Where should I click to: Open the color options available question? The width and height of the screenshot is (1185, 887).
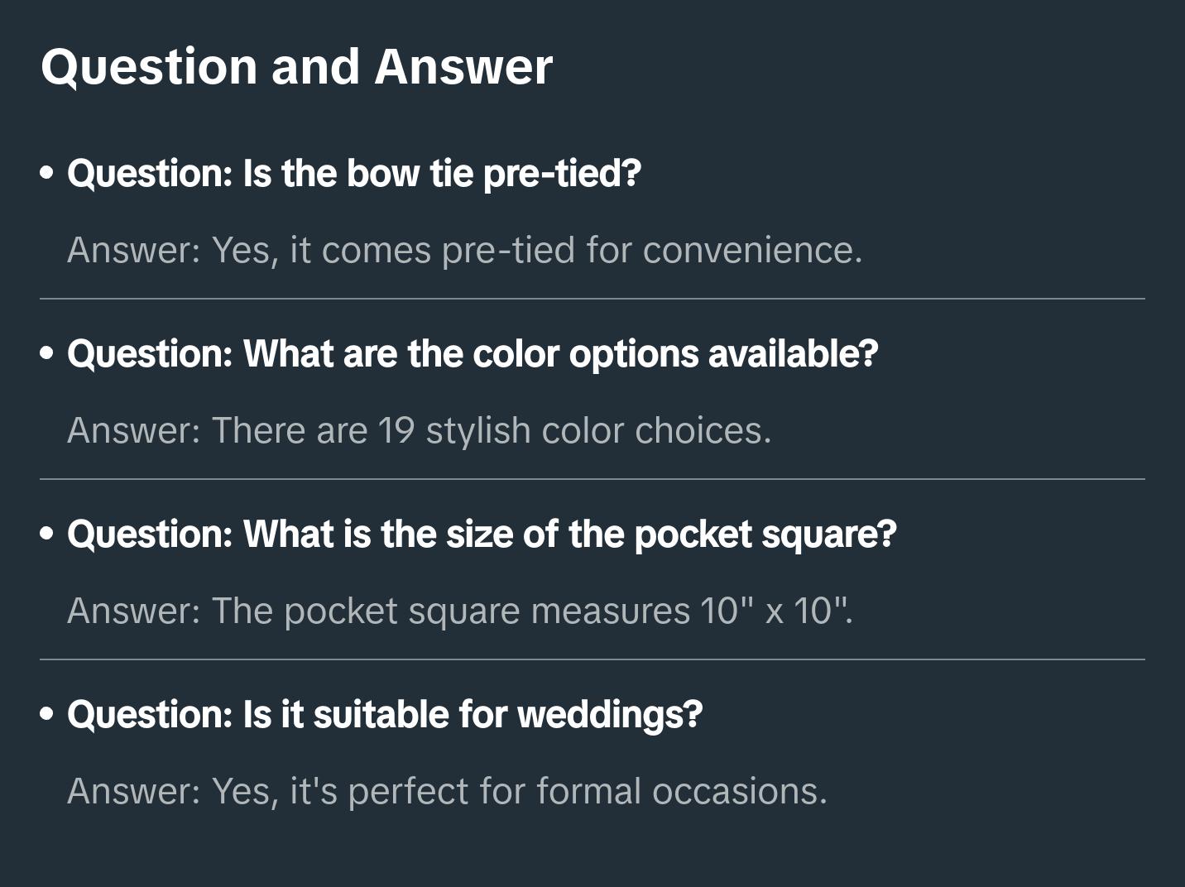[473, 354]
